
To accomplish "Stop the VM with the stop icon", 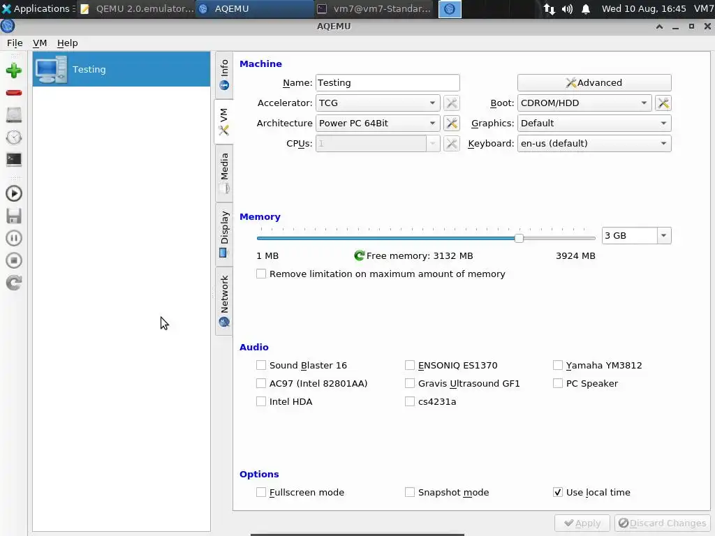I will click(14, 260).
